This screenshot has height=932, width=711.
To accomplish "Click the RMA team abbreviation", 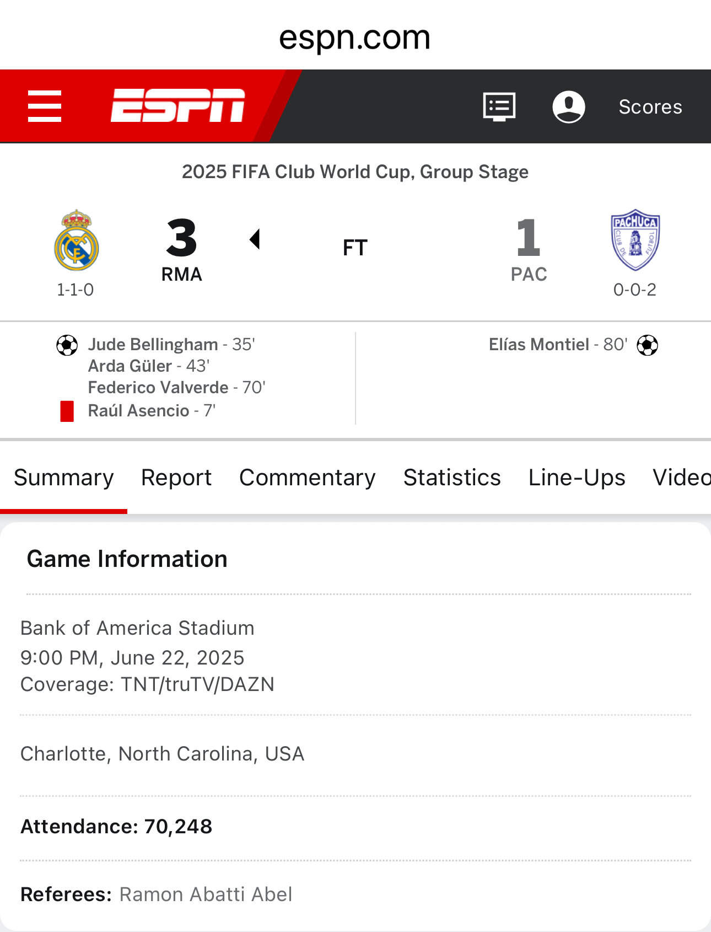I will [x=182, y=274].
